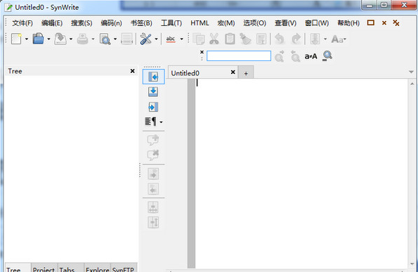The image size is (418, 272).
Task: Click the scissors cut icon
Action: click(214, 39)
